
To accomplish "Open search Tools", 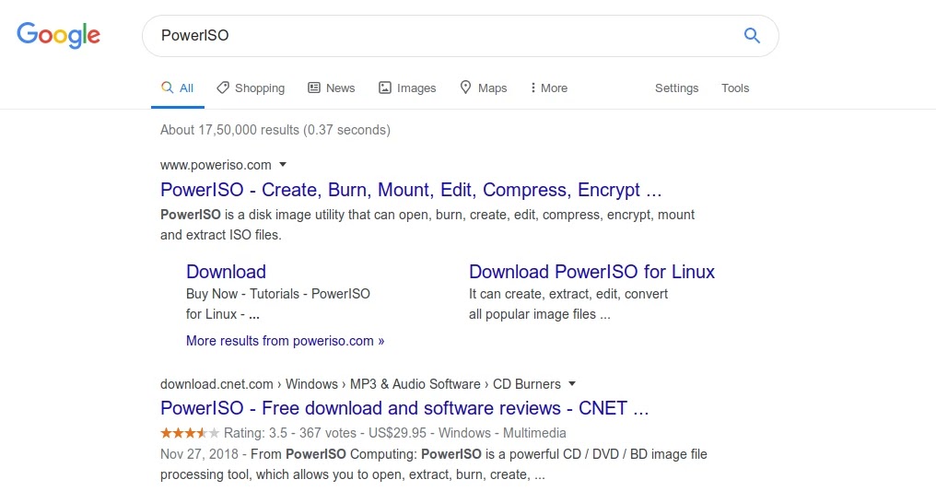I will click(x=735, y=88).
